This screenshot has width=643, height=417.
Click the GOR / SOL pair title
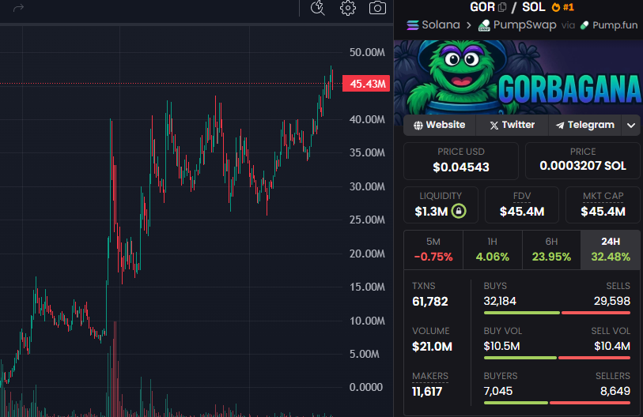[507, 7]
